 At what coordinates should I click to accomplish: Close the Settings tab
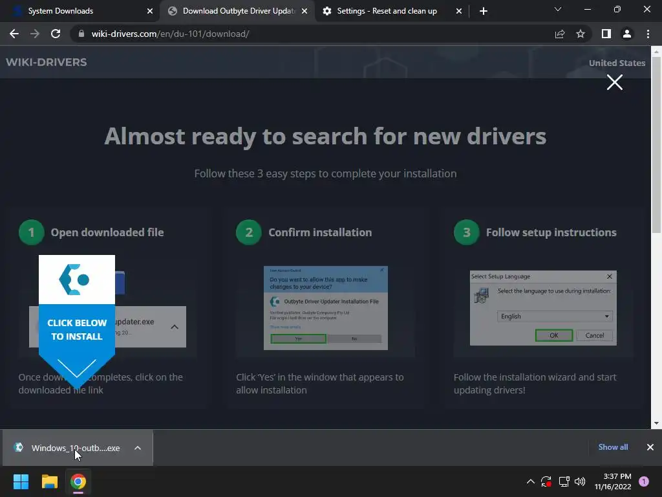pos(459,11)
